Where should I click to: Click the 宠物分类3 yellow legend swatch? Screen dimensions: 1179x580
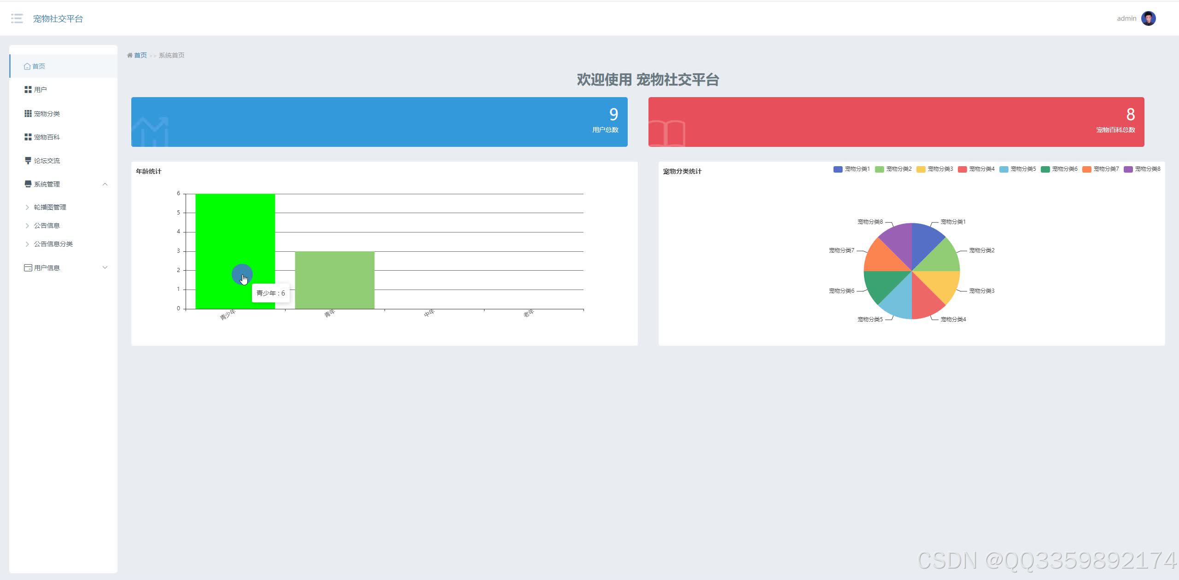click(921, 169)
